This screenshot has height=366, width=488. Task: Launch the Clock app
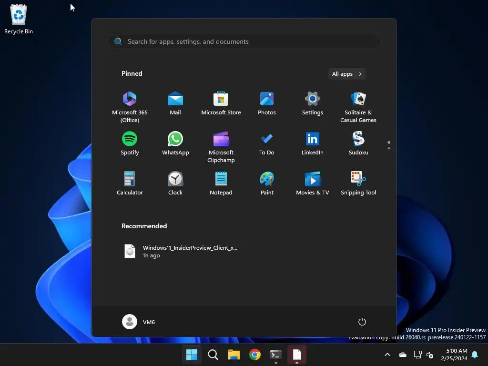point(175,183)
